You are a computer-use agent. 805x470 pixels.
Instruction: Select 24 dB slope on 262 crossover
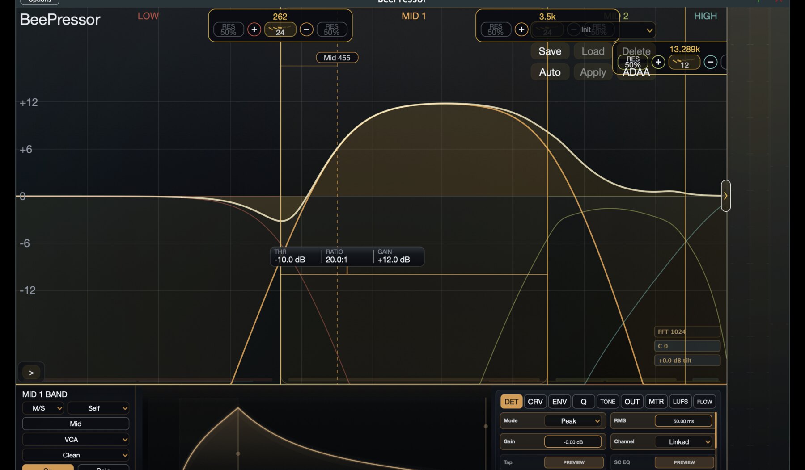point(280,29)
